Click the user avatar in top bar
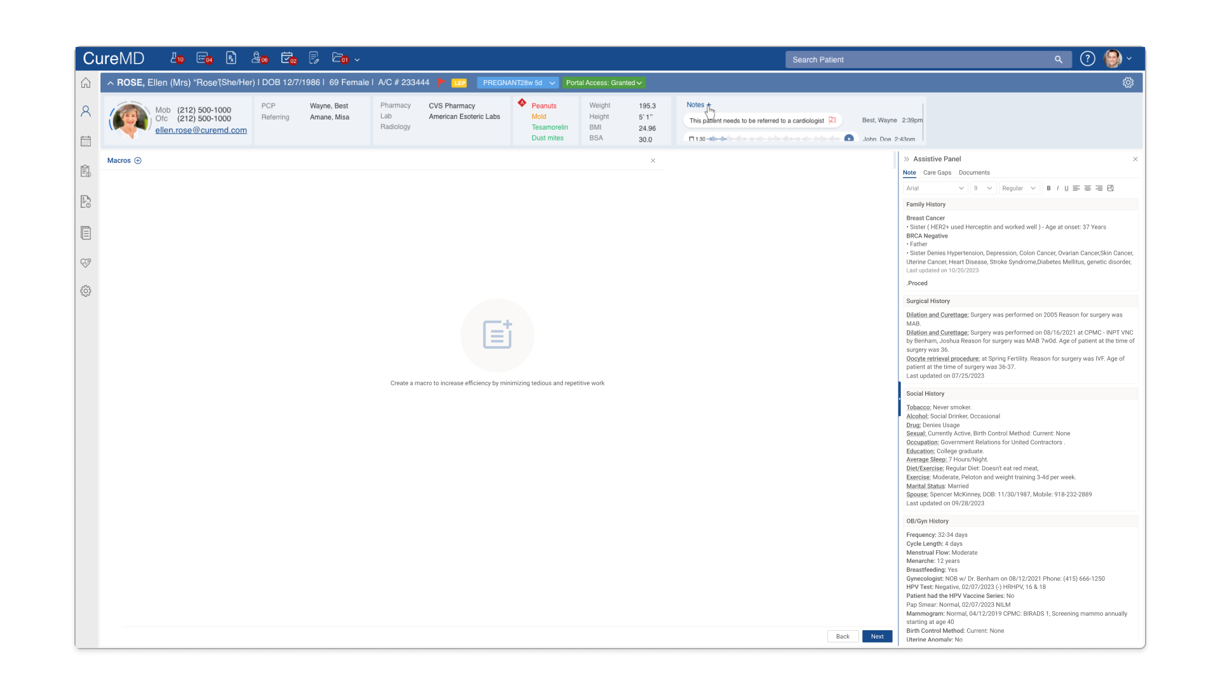Image resolution: width=1220 pixels, height=695 pixels. click(1113, 59)
